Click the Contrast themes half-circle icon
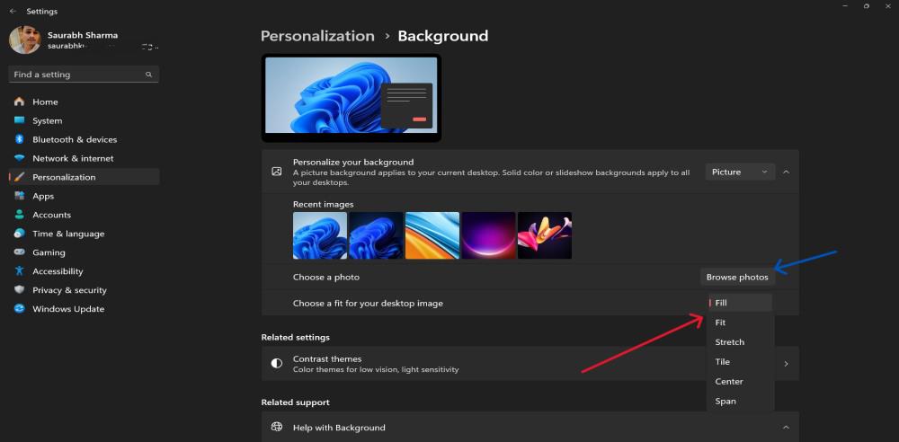Image resolution: width=899 pixels, height=442 pixels. coord(277,364)
